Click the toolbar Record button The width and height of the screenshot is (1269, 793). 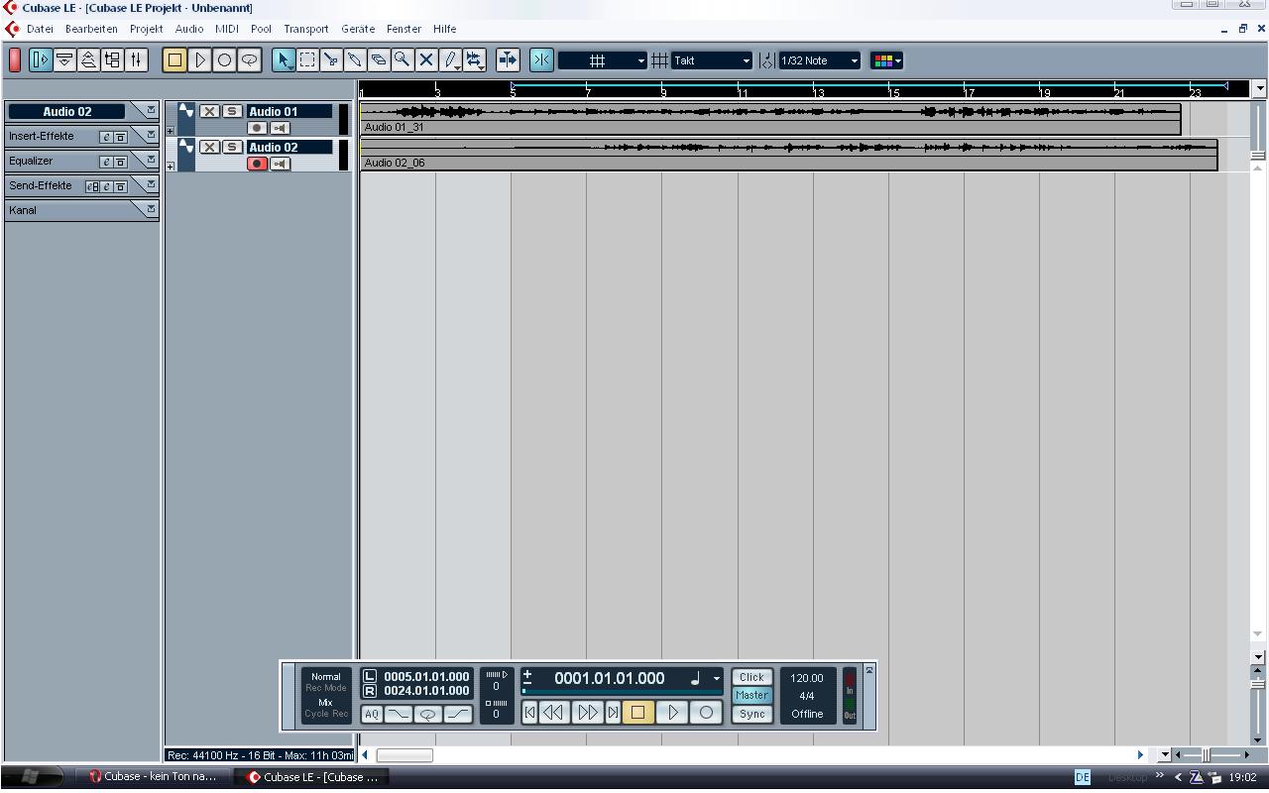[224, 60]
